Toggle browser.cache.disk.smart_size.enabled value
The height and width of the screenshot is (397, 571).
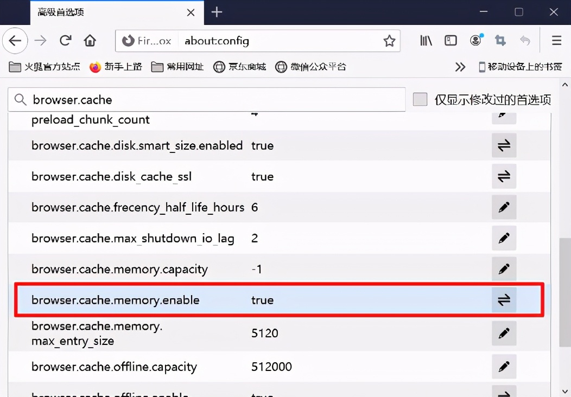504,145
